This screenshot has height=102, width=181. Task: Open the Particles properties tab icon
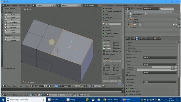(157, 39)
